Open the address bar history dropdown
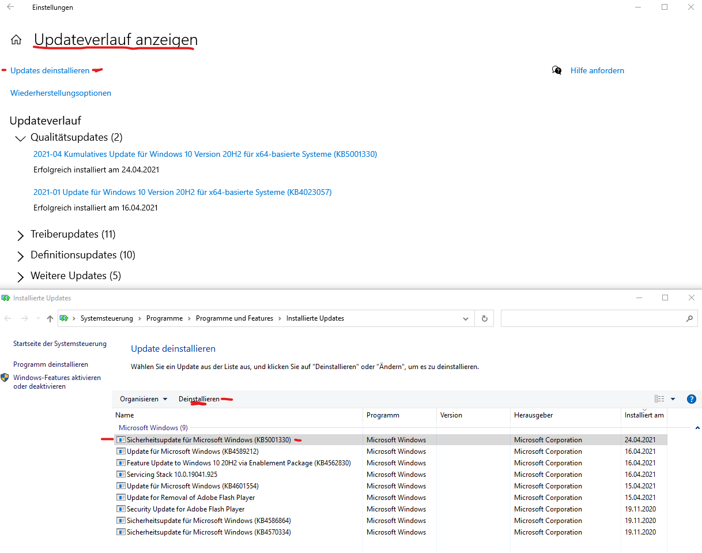Viewport: 702px width, 553px height. pos(466,318)
